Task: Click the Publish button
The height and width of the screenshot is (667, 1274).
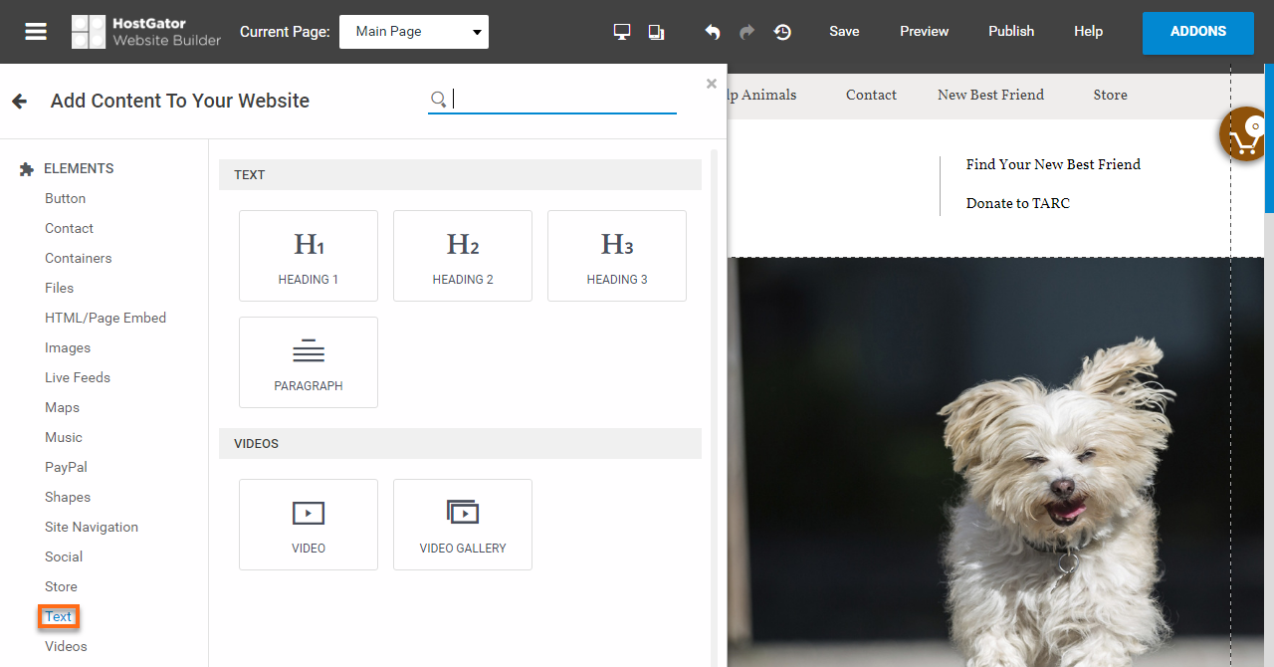Action: (1010, 32)
